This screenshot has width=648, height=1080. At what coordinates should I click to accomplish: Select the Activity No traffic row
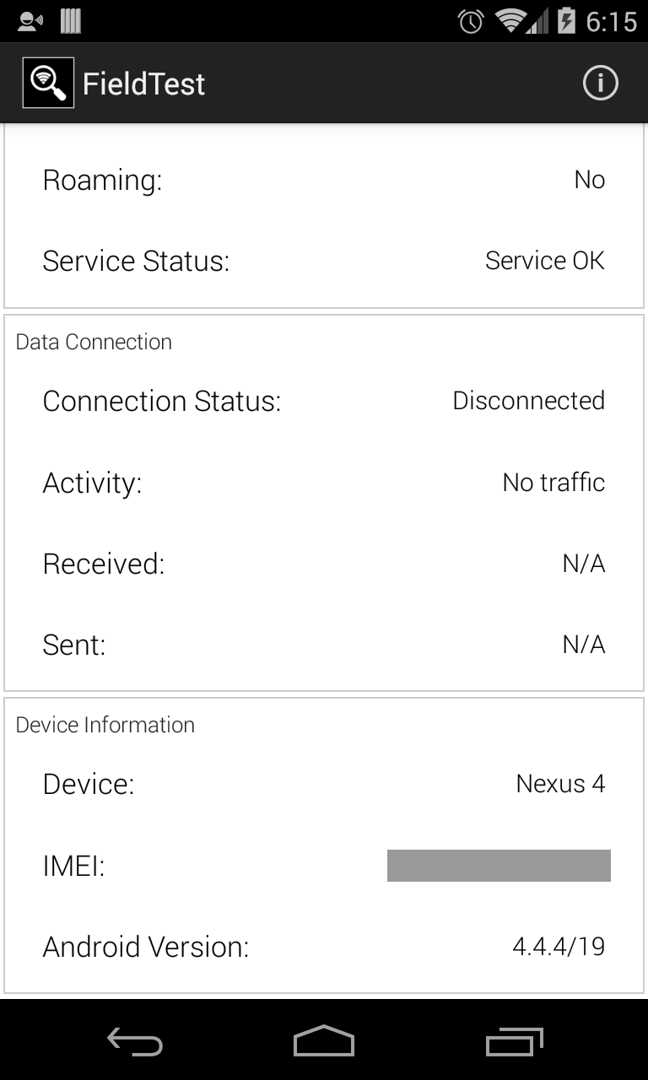point(324,483)
